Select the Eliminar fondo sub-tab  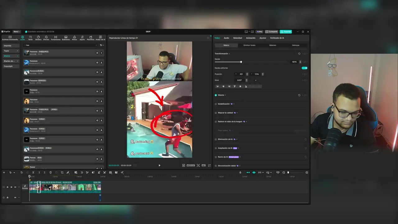[249, 45]
